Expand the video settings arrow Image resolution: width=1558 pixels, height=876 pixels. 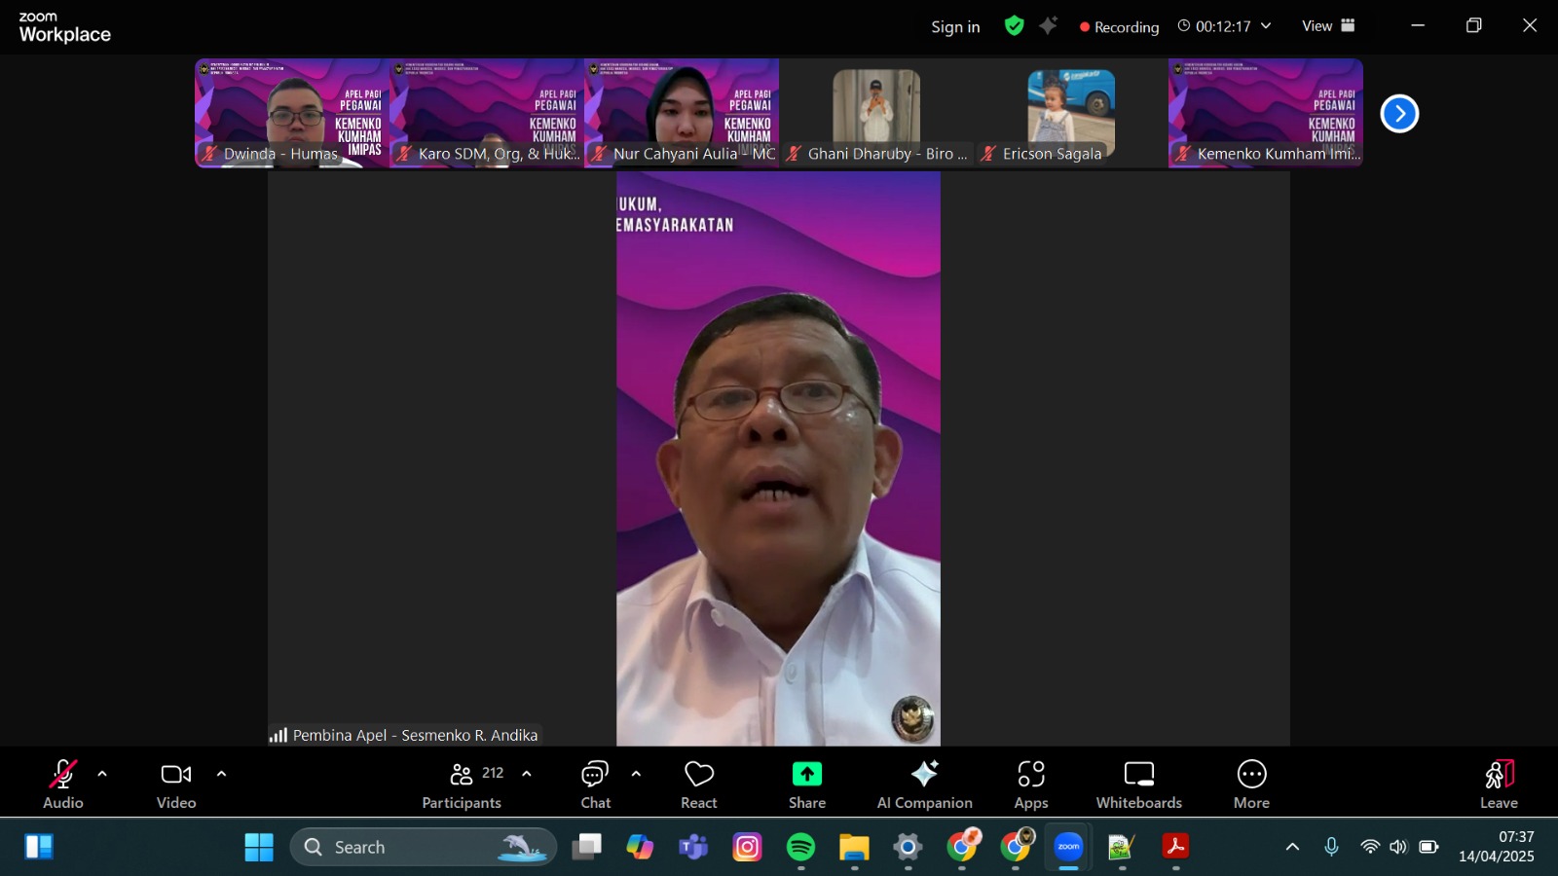221,775
